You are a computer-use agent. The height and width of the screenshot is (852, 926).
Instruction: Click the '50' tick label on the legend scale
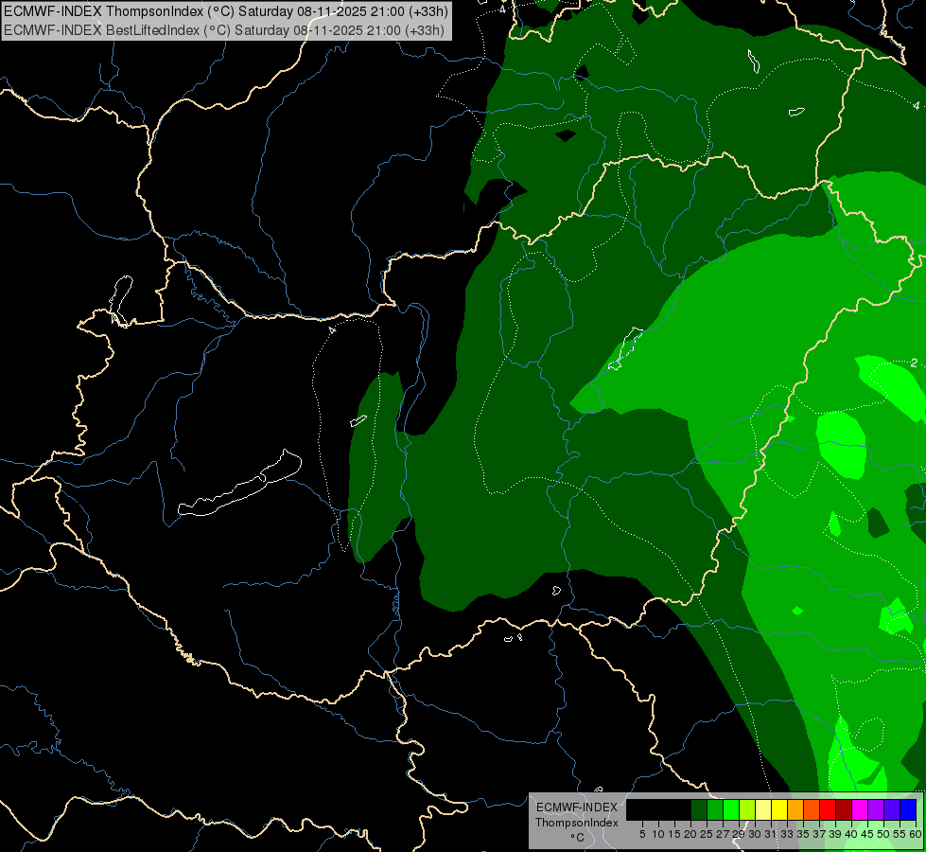pyautogui.click(x=884, y=834)
